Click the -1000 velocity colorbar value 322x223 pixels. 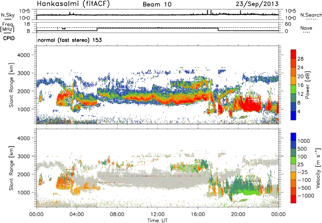click(306, 196)
